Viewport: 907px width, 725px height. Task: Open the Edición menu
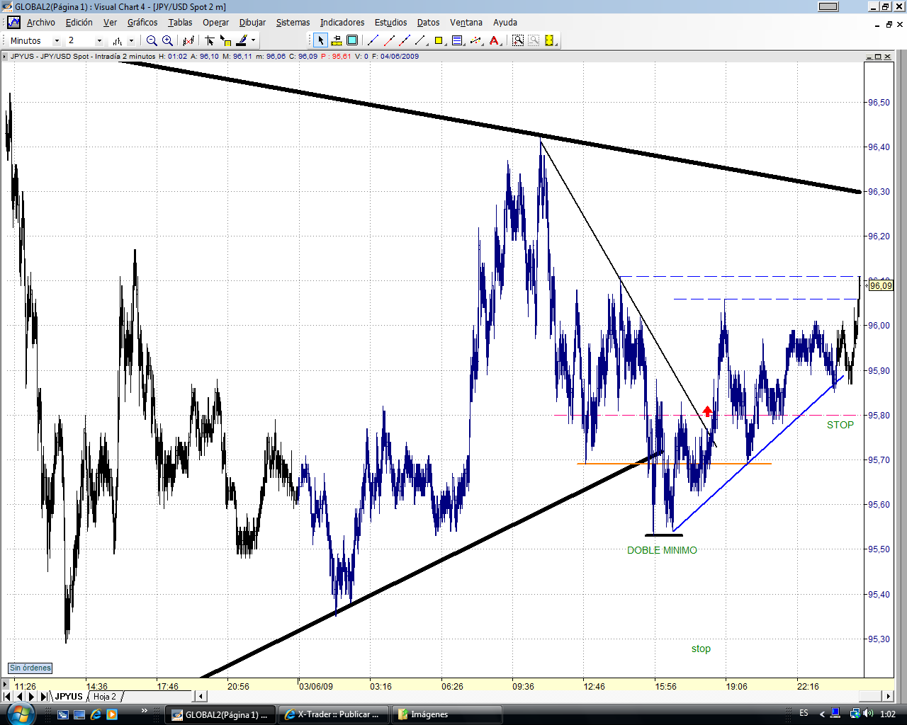coord(79,23)
